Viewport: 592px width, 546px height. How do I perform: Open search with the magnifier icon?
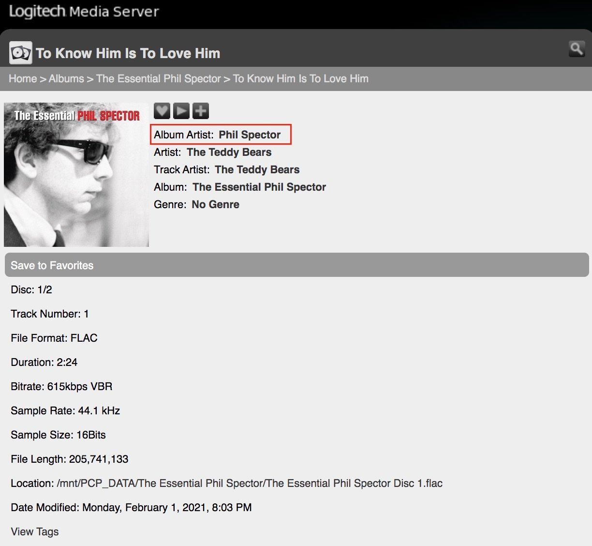point(577,48)
